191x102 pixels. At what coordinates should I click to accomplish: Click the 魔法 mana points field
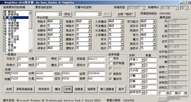point(66,65)
